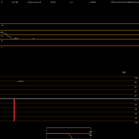The width and height of the screenshot is (139, 139).
Task: Click the 40 label on right axis
Action: [x=136, y=91]
